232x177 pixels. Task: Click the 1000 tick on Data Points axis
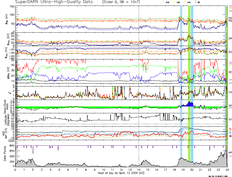click(11, 141)
